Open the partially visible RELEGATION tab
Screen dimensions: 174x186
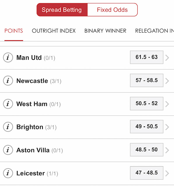154,31
